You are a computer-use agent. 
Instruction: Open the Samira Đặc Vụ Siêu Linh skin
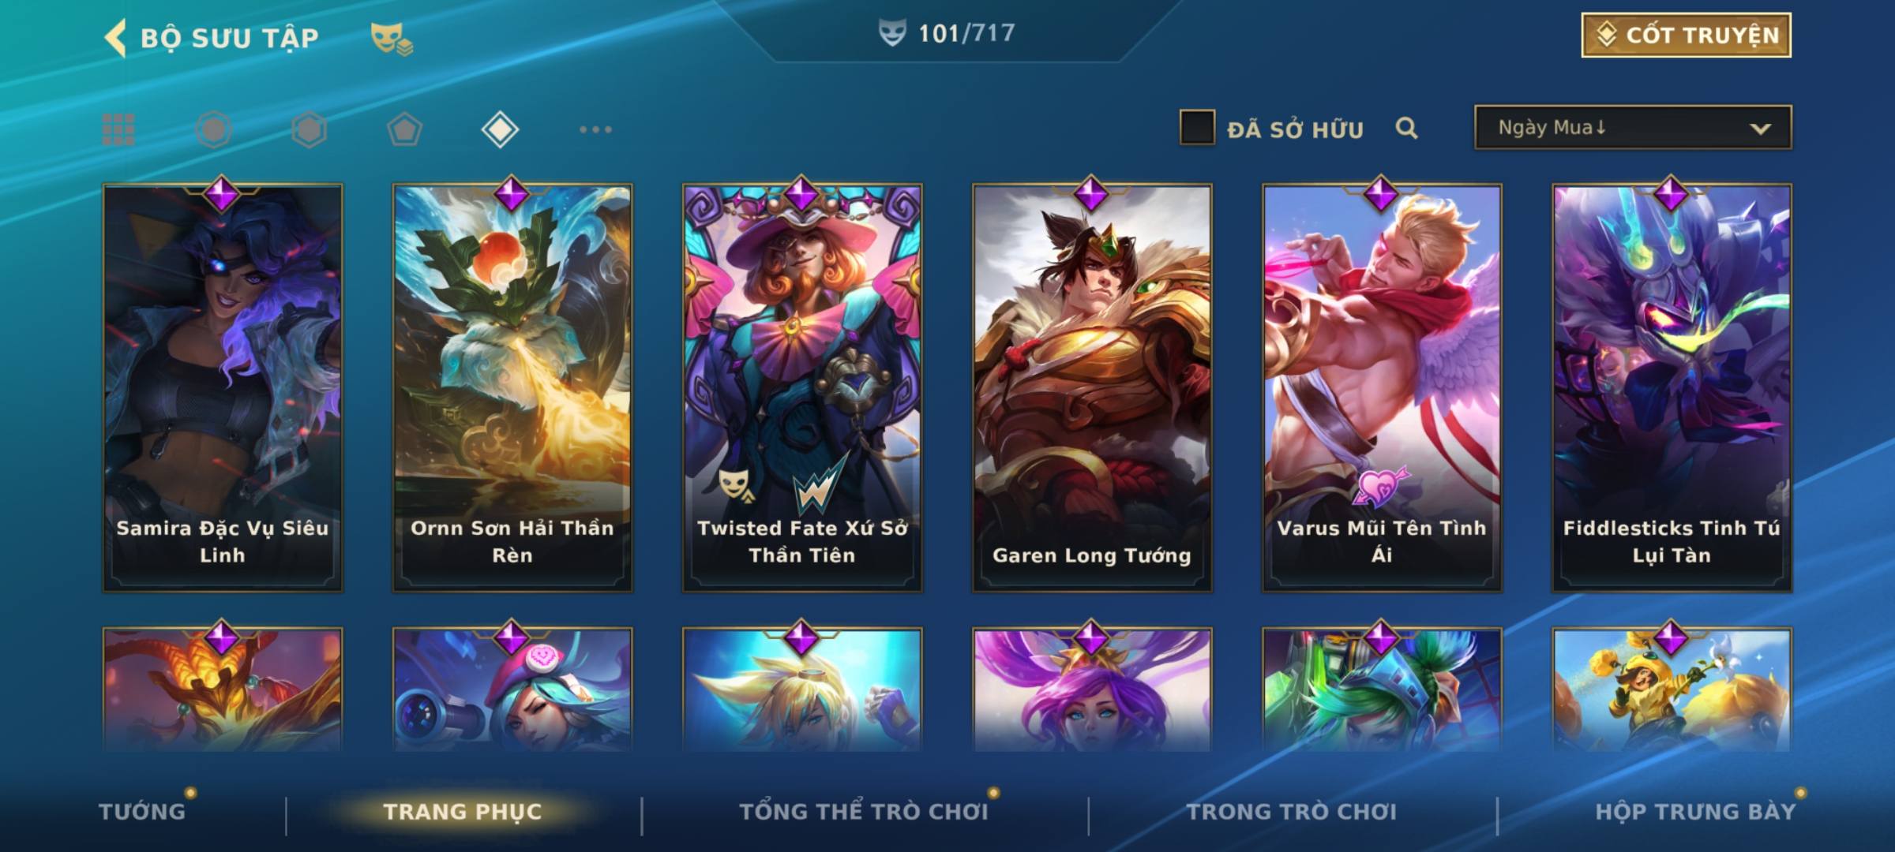pyautogui.click(x=223, y=387)
